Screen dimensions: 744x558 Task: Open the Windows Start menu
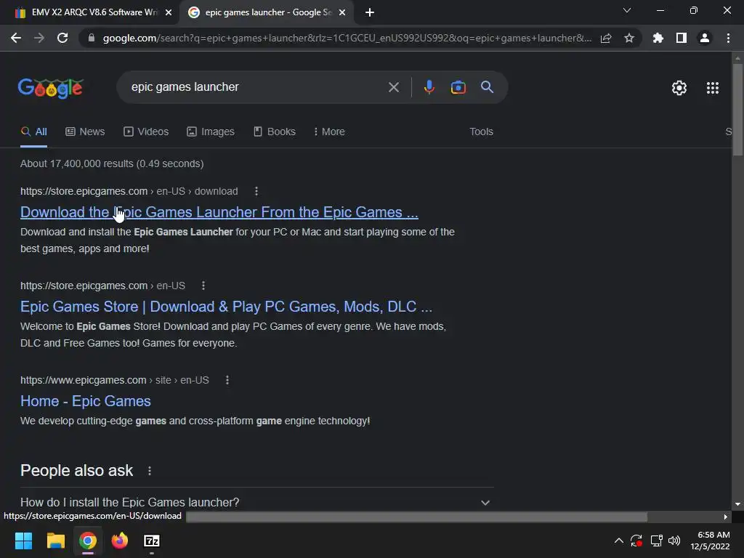pos(23,541)
